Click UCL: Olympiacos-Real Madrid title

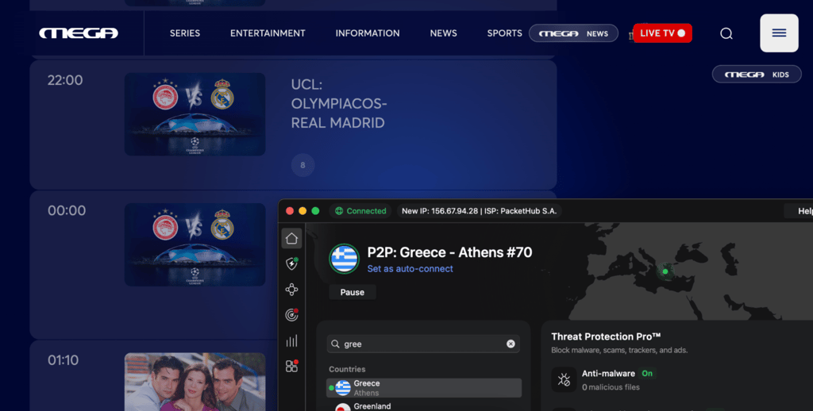339,104
